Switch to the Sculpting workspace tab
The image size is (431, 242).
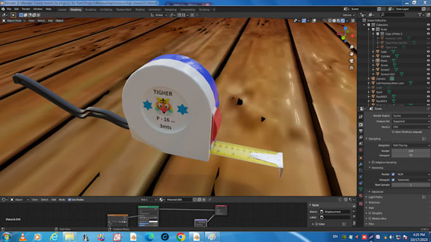tap(90, 9)
